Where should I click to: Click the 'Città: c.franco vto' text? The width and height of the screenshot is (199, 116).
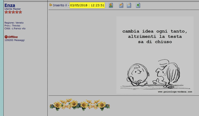tap(15, 29)
